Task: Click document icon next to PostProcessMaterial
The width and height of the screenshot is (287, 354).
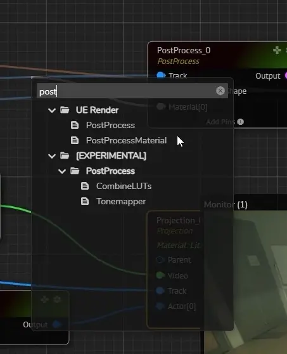Action: coord(75,140)
